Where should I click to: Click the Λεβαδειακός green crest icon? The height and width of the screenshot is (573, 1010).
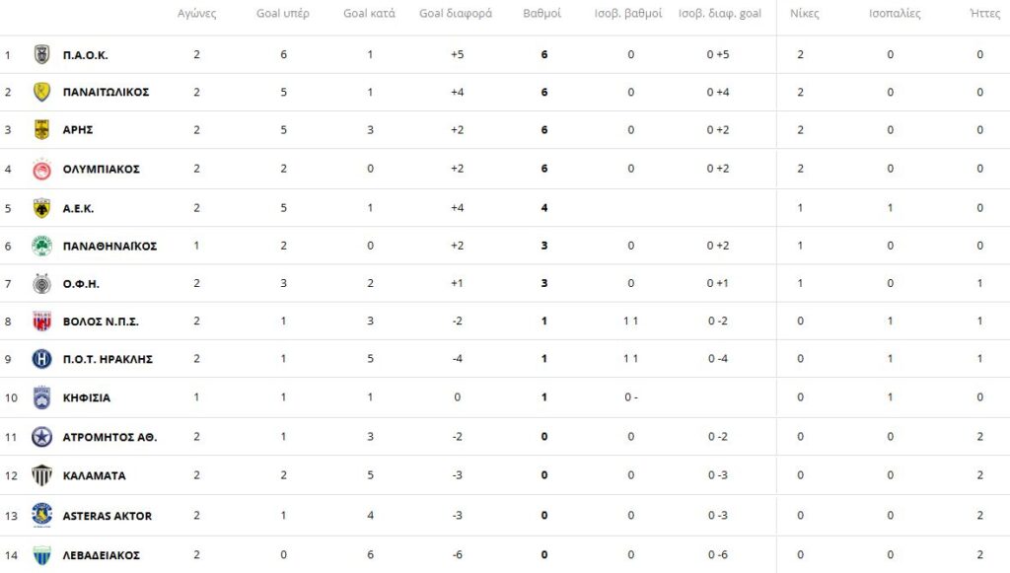pyautogui.click(x=41, y=555)
